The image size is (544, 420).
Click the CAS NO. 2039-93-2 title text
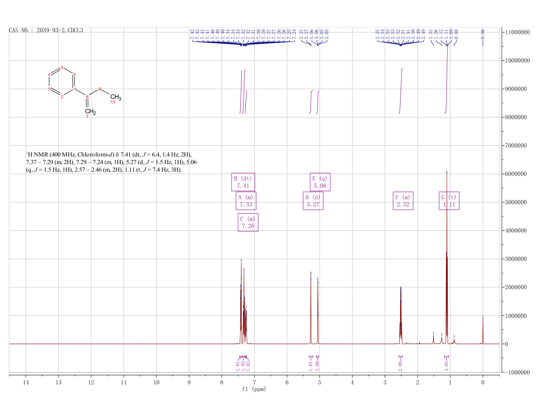coord(46,30)
